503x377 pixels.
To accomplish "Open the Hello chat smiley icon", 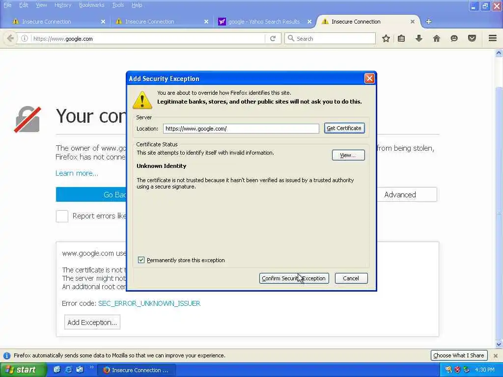I will coord(454,38).
